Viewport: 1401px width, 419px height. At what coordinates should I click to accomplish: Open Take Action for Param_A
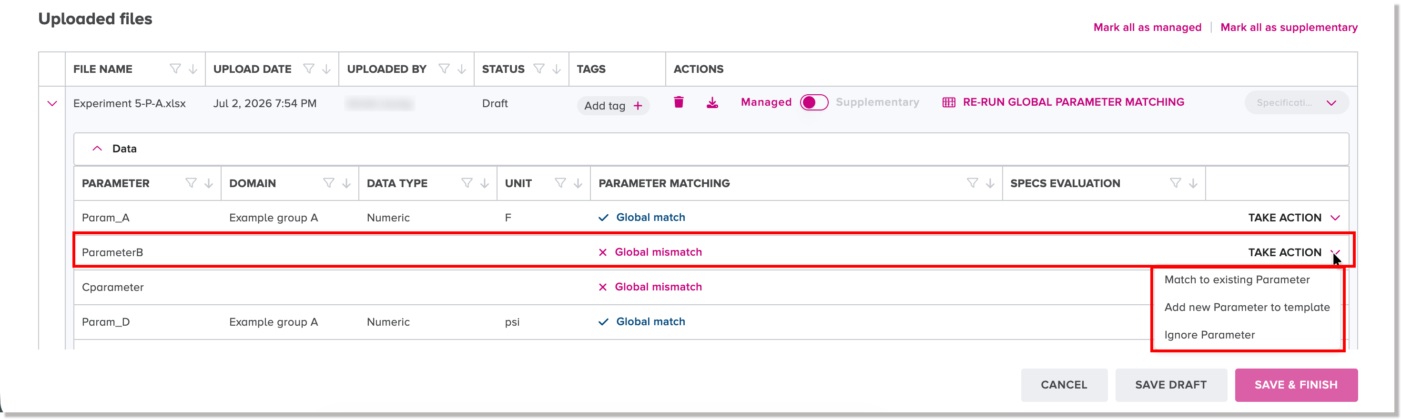1293,218
